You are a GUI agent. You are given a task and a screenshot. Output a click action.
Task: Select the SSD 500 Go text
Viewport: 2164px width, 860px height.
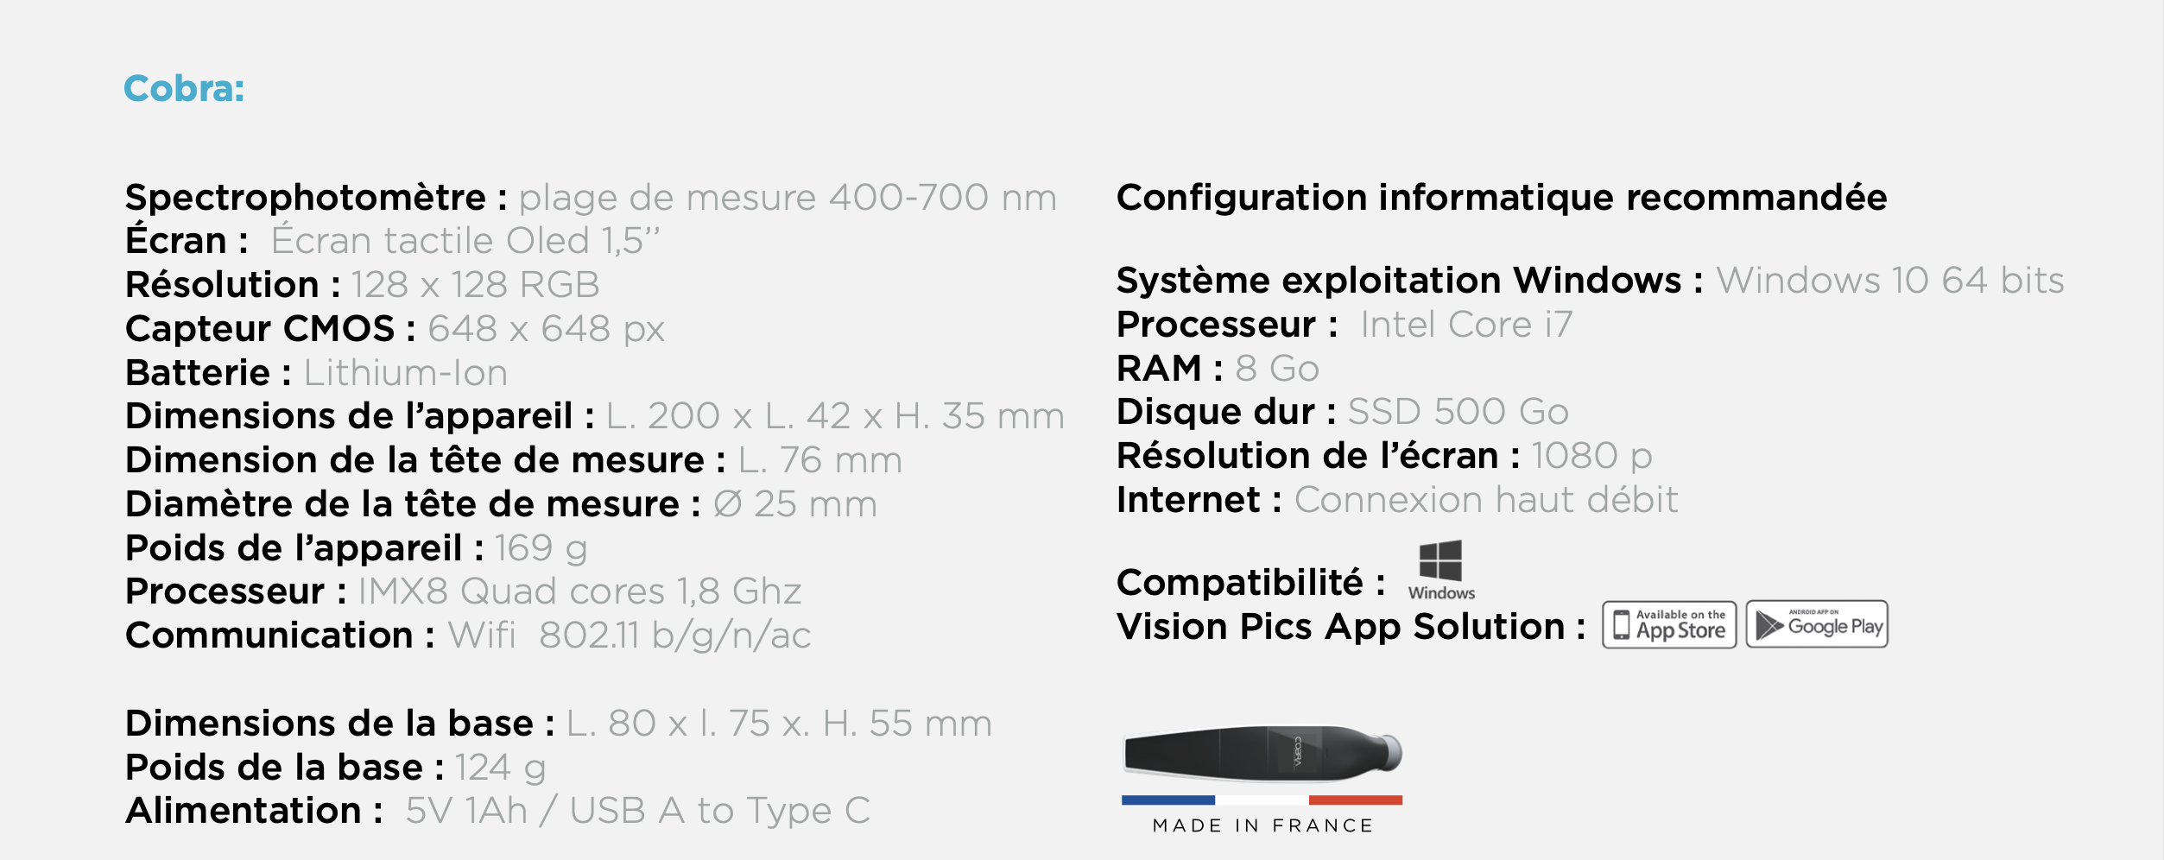pyautogui.click(x=1458, y=412)
